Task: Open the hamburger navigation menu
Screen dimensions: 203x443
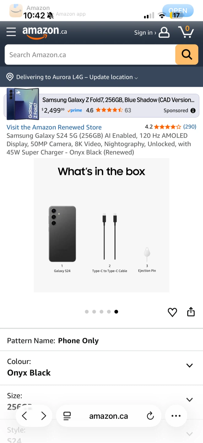Action: tap(11, 32)
